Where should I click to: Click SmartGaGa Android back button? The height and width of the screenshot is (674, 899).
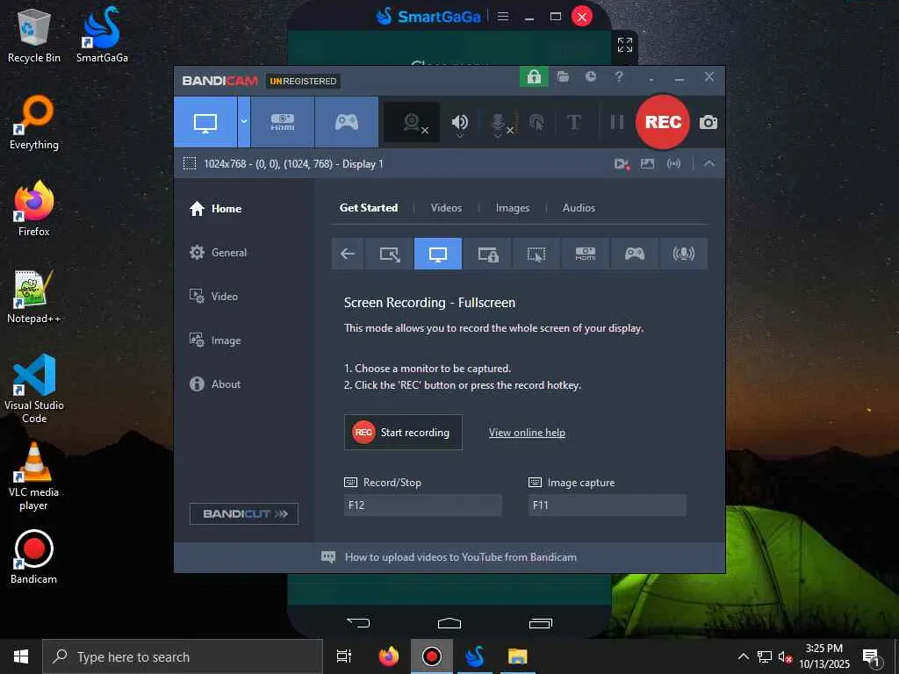(x=358, y=622)
